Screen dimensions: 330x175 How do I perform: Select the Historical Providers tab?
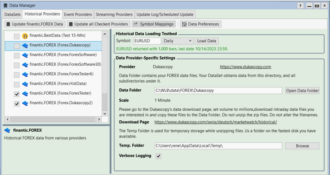coord(42,14)
